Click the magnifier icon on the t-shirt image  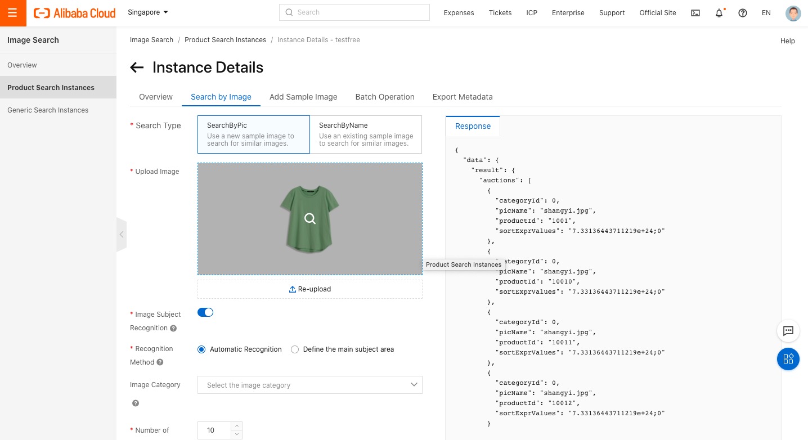310,219
